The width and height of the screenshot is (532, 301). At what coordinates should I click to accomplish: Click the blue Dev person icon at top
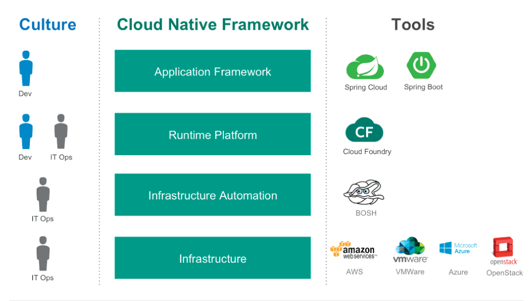point(26,68)
